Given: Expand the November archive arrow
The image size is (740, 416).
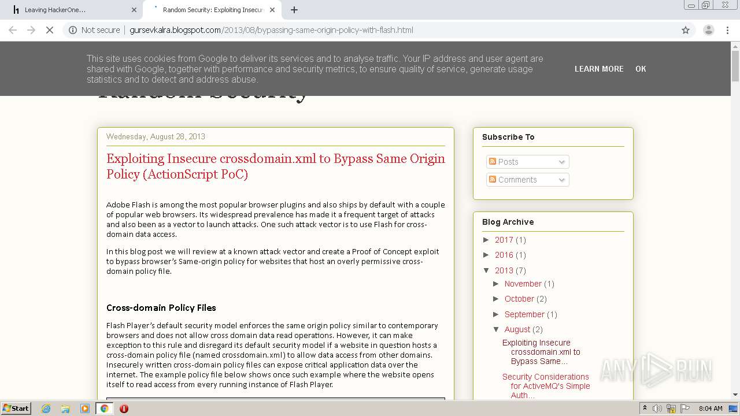Looking at the screenshot, I should 497,284.
